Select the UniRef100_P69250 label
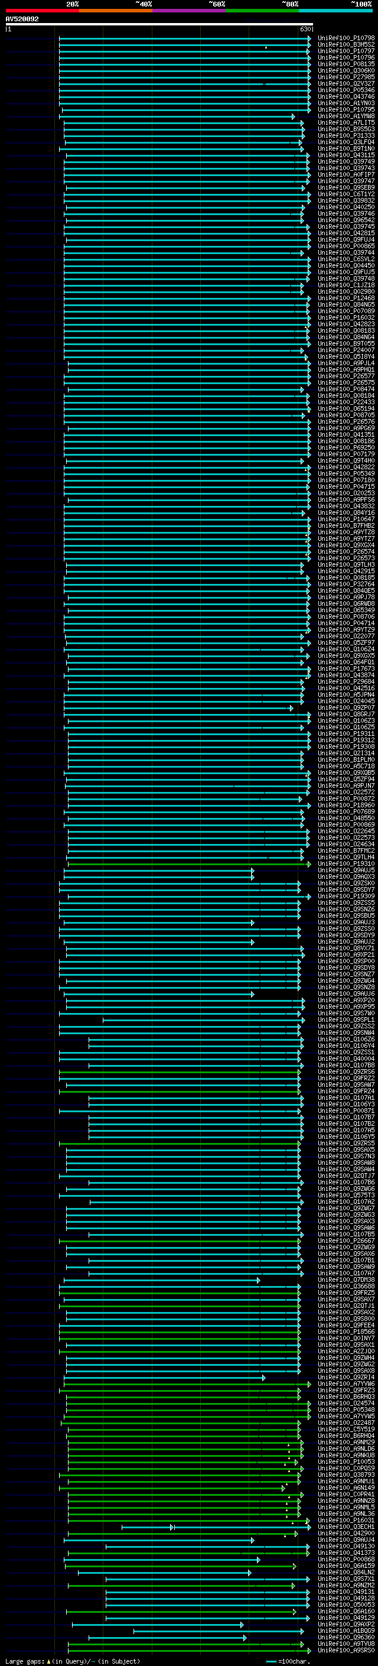The width and height of the screenshot is (378, 1666). [x=346, y=447]
